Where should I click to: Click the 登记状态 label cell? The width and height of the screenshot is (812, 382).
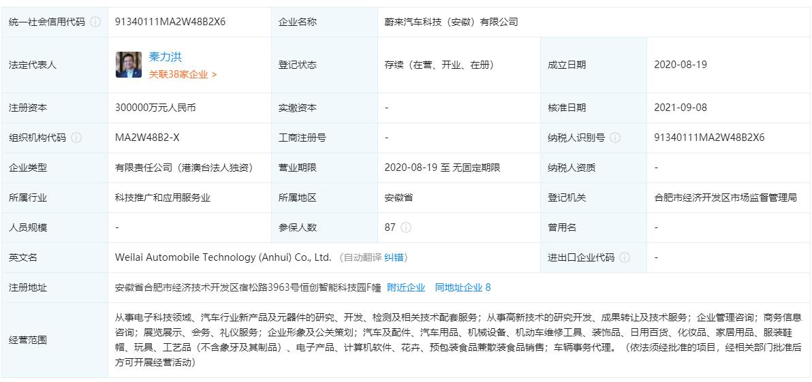click(x=325, y=65)
